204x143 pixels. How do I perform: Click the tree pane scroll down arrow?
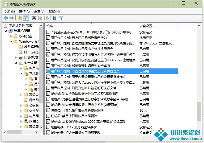[41, 128]
